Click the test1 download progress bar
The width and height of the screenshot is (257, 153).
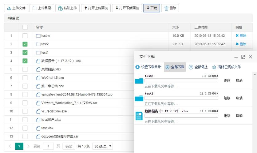181,98
